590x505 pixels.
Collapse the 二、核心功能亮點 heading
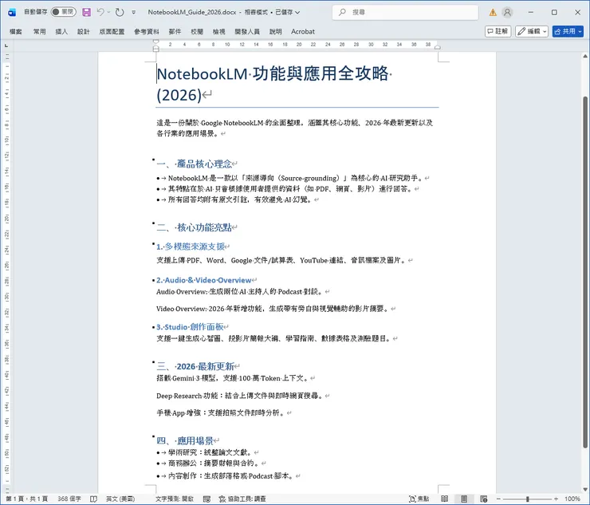coord(154,223)
